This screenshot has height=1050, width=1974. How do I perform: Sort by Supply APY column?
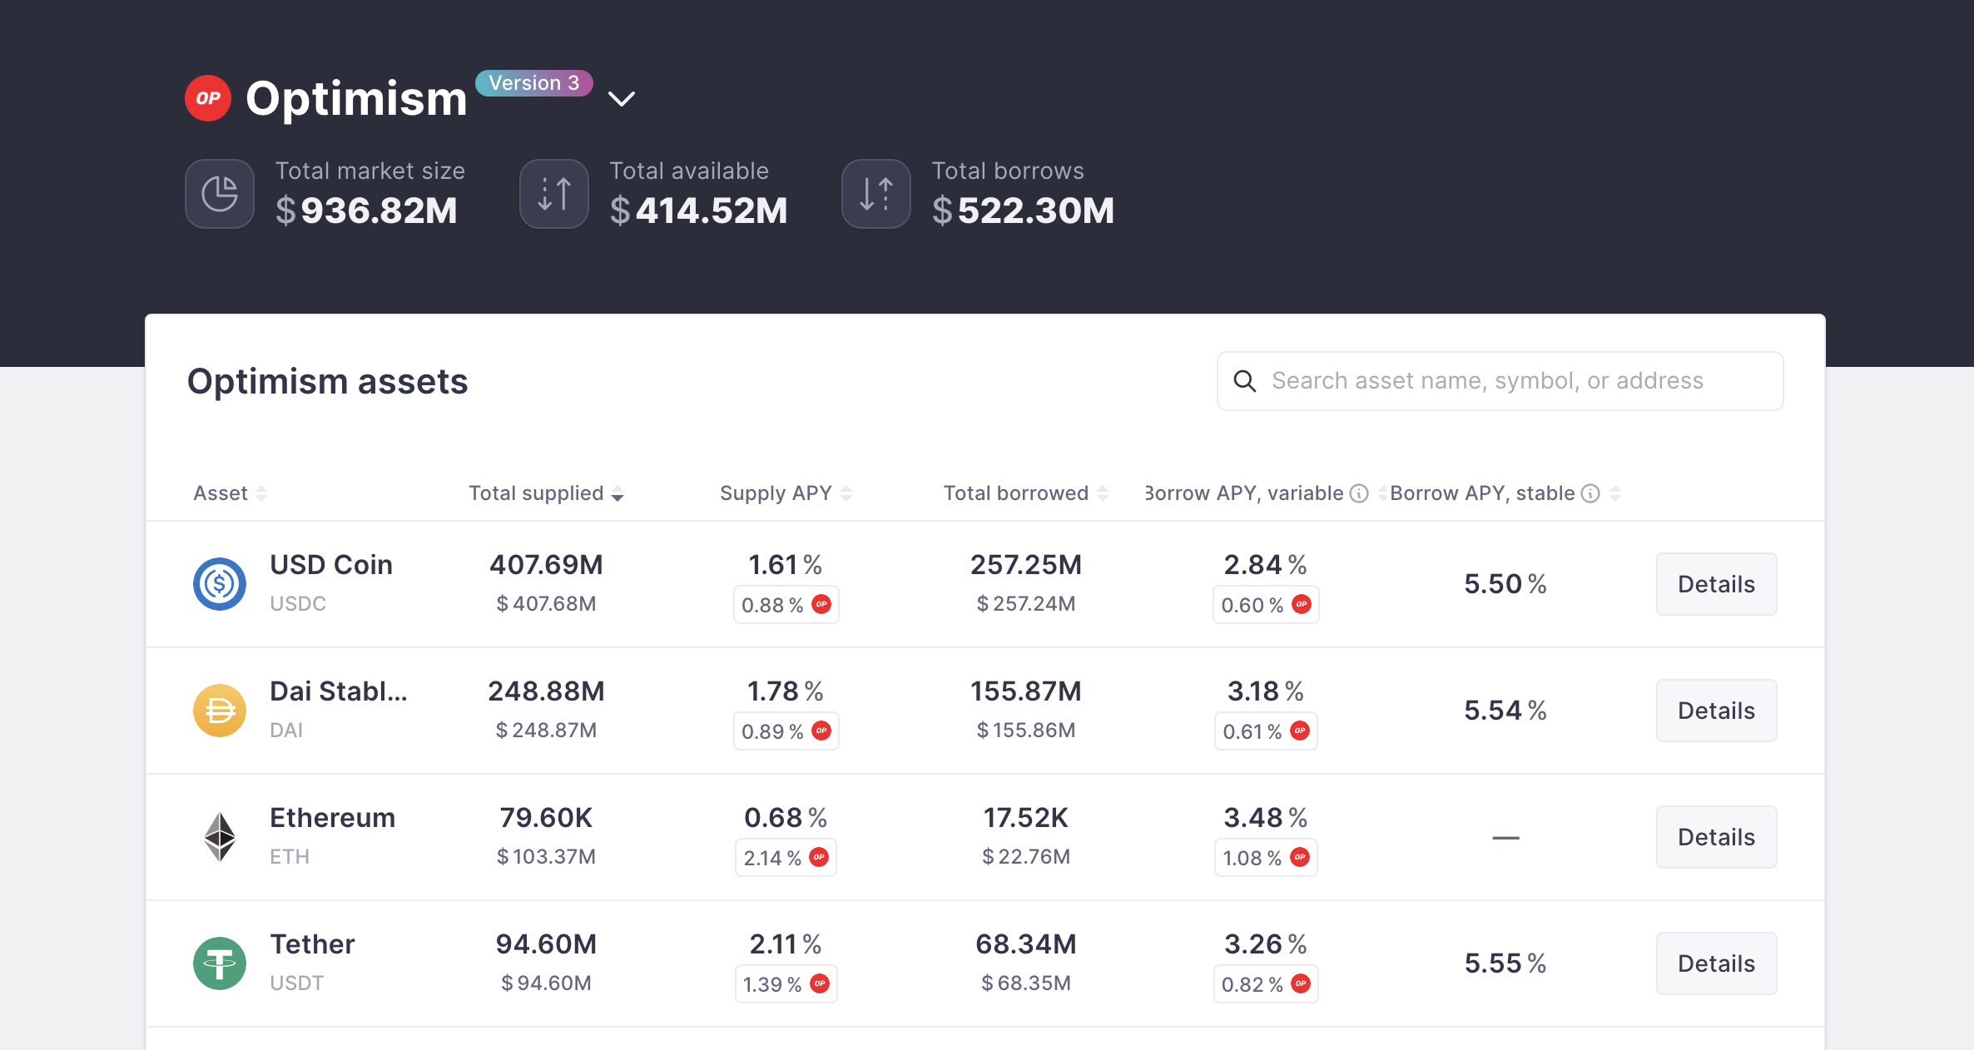pyautogui.click(x=786, y=493)
